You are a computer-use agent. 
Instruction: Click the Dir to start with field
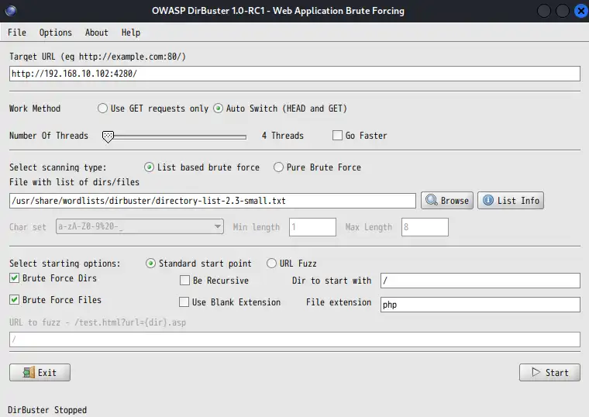(x=479, y=281)
